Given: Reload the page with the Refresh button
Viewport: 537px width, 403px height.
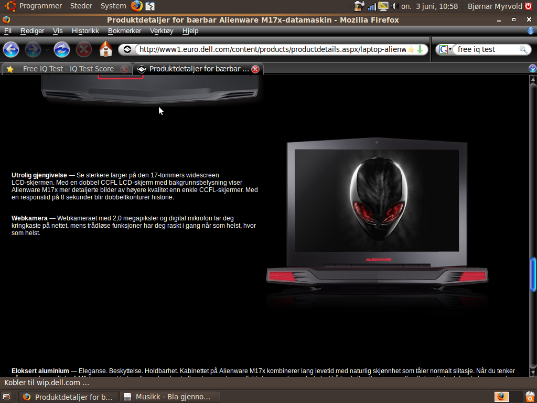Looking at the screenshot, I should tap(62, 50).
